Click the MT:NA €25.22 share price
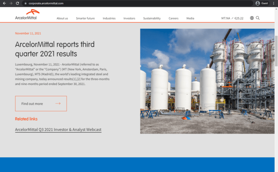Image resolution: width=278 pixels, height=172 pixels. (232, 18)
